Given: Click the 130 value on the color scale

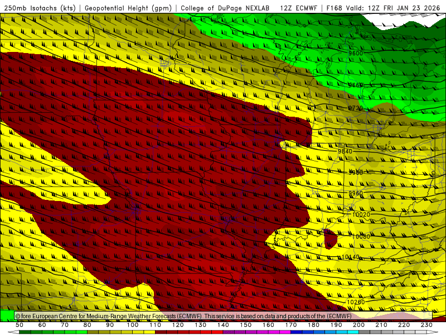Looking at the screenshot, I should coord(201,325).
